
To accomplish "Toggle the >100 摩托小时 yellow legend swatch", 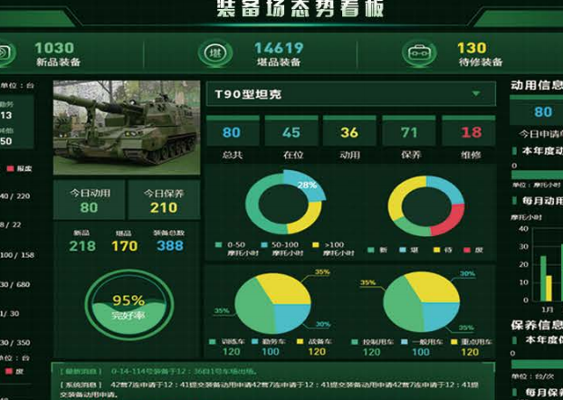I will click(x=316, y=245).
